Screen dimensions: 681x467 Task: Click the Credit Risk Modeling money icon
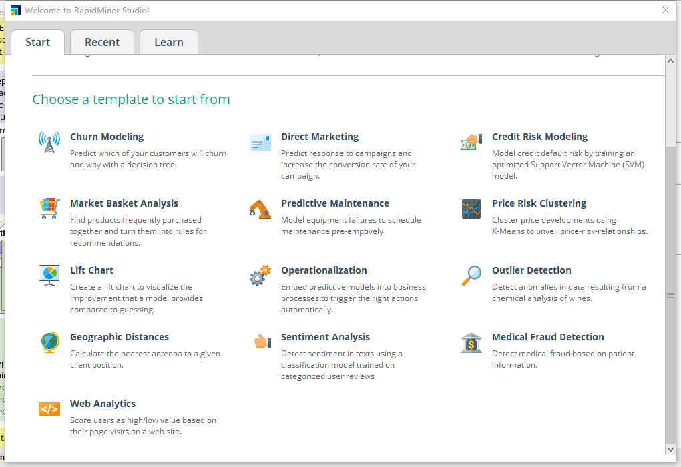pos(471,142)
